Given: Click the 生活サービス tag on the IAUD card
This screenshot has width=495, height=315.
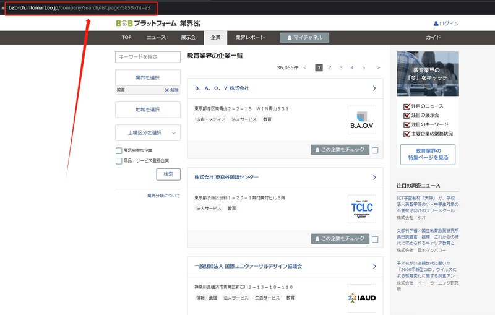Looking at the screenshot, I should point(267,298).
